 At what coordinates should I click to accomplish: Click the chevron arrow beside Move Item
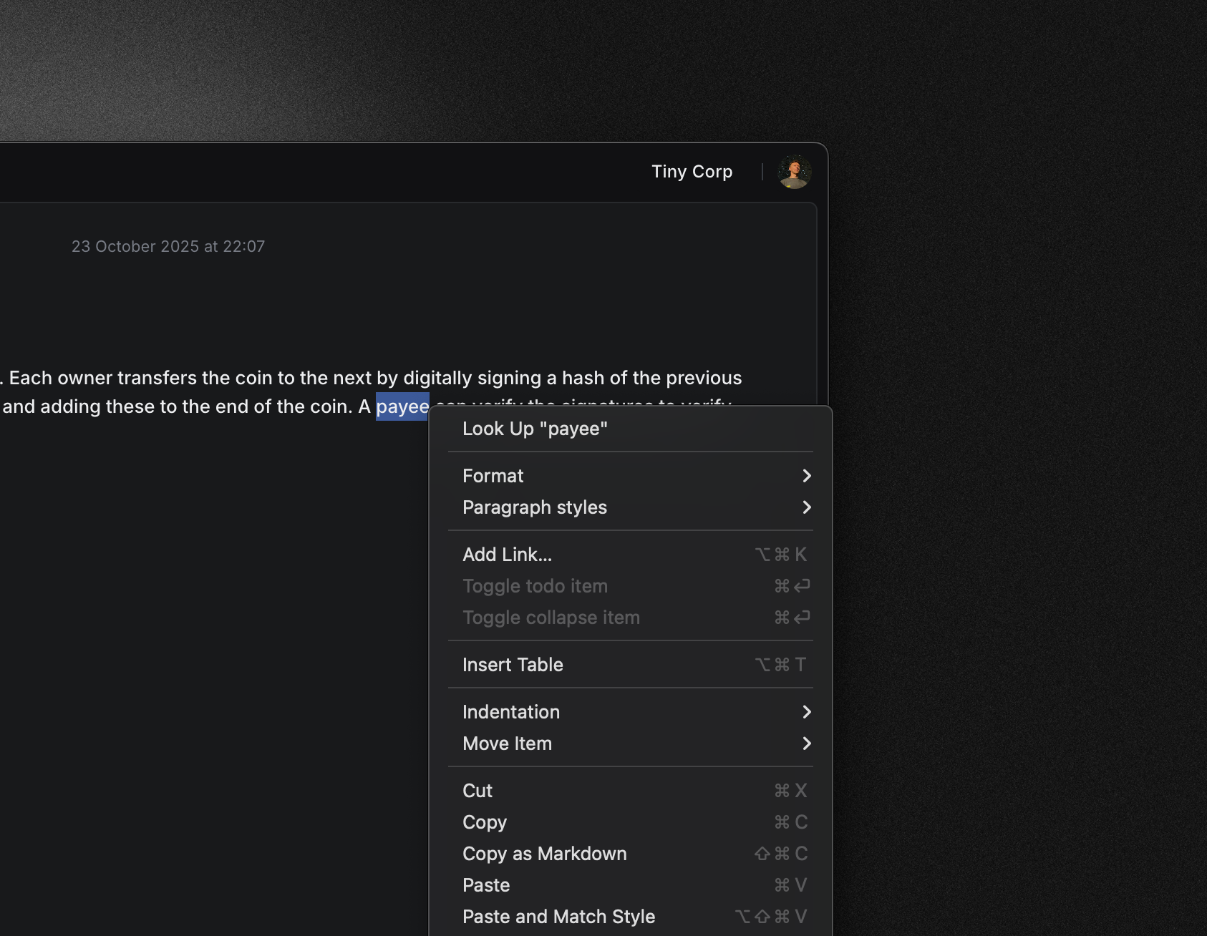click(x=807, y=744)
